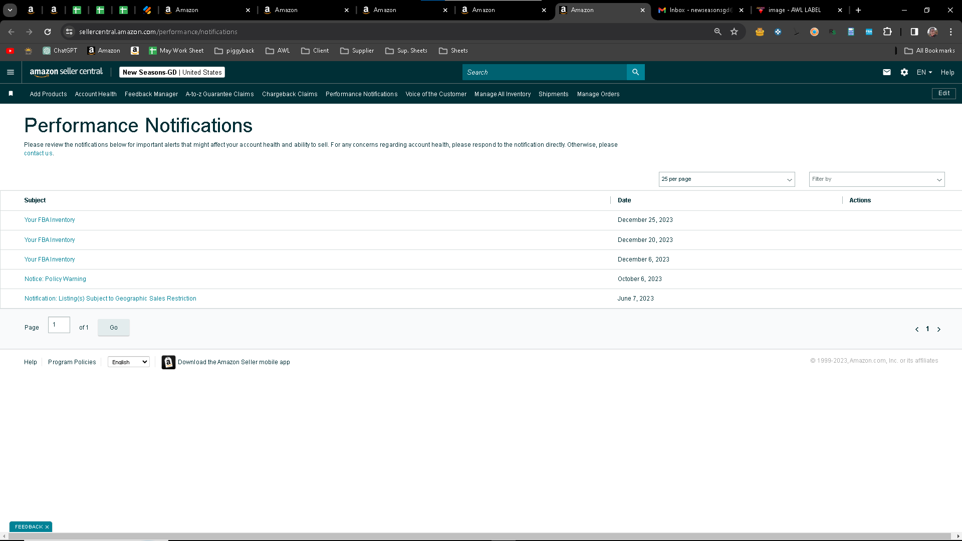962x541 pixels.
Task: Open the Chrome extensions puzzle icon
Action: (x=887, y=32)
